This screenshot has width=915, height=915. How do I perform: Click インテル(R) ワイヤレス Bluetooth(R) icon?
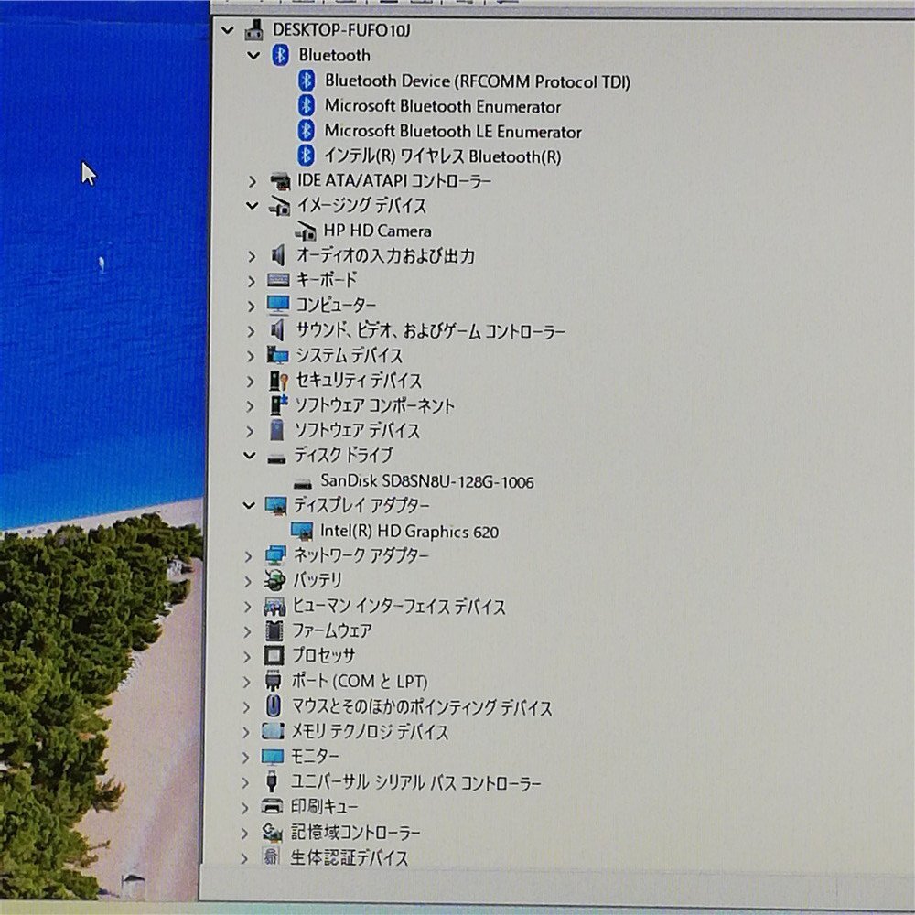pos(307,156)
